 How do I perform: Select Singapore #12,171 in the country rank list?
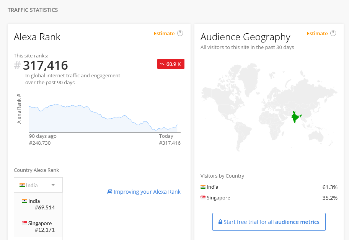[x=38, y=227]
